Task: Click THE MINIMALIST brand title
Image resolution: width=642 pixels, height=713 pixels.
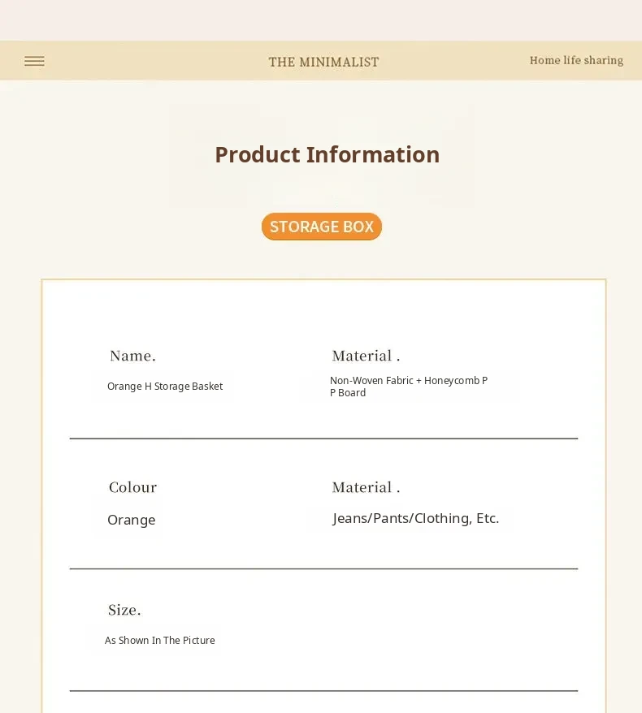Action: pos(323,63)
